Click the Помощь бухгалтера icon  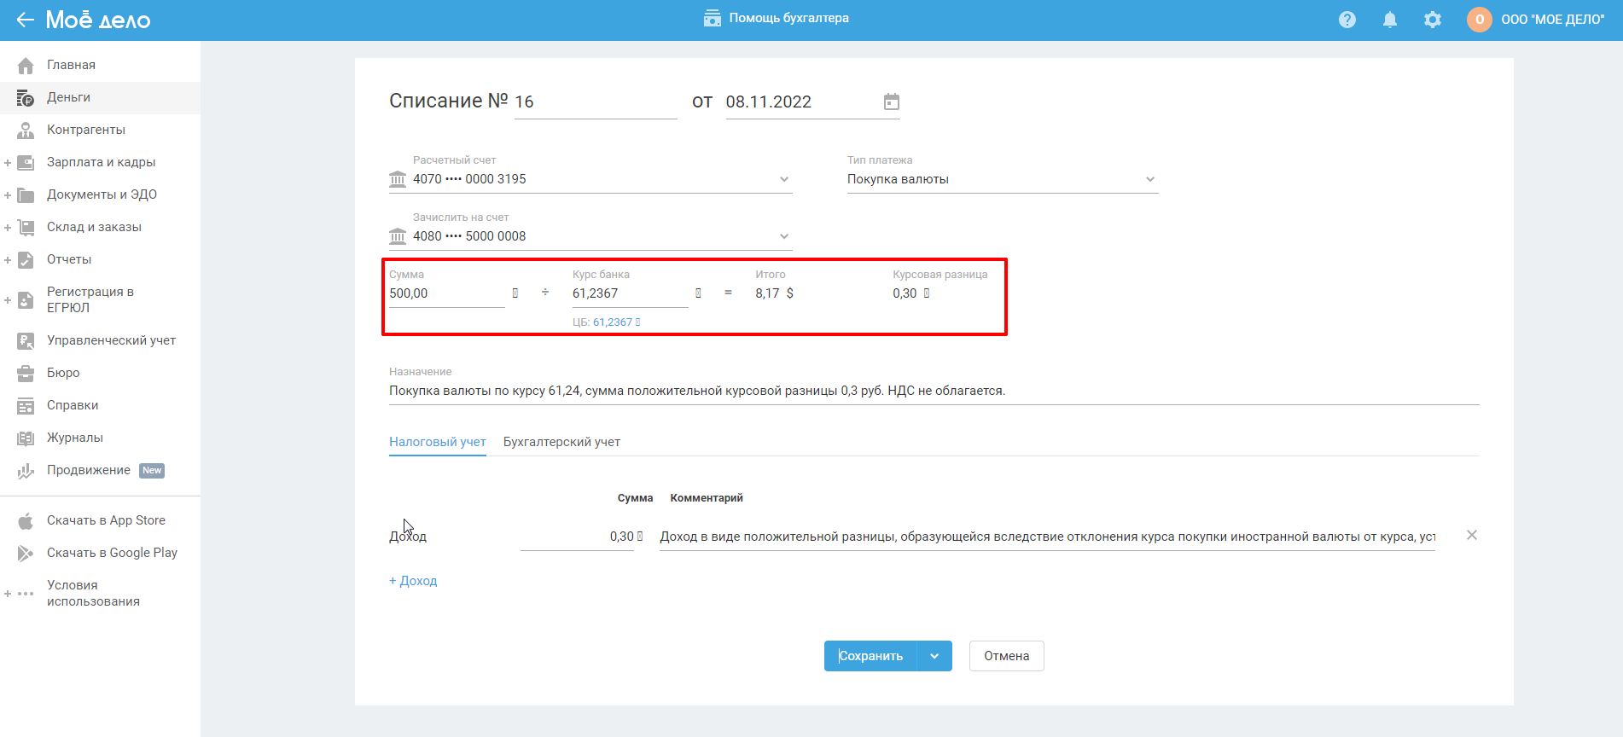pyautogui.click(x=713, y=18)
